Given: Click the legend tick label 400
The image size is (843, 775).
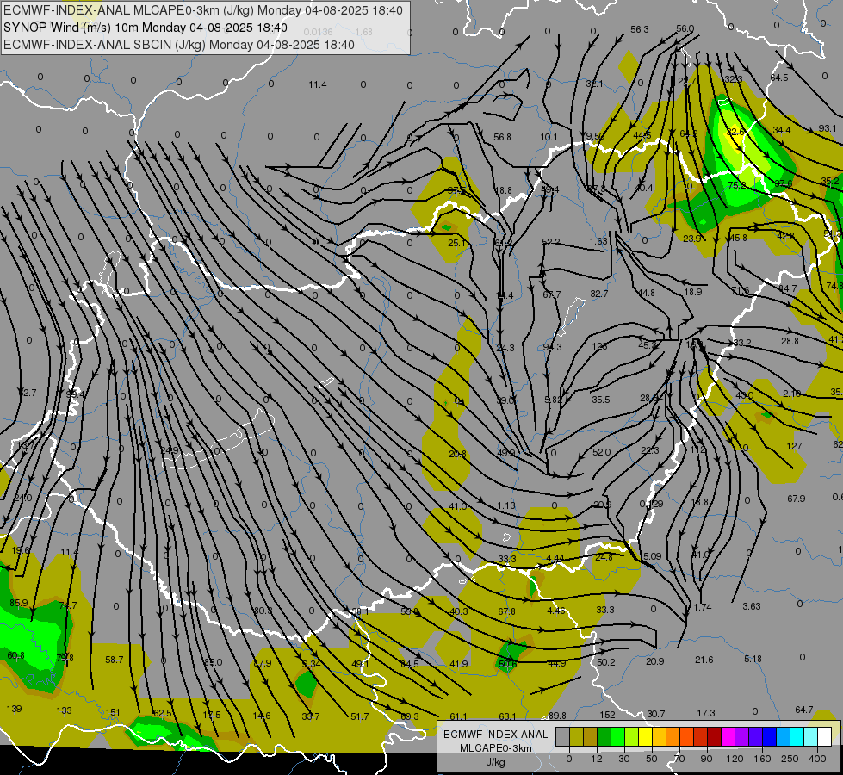Looking at the screenshot, I should tap(817, 759).
